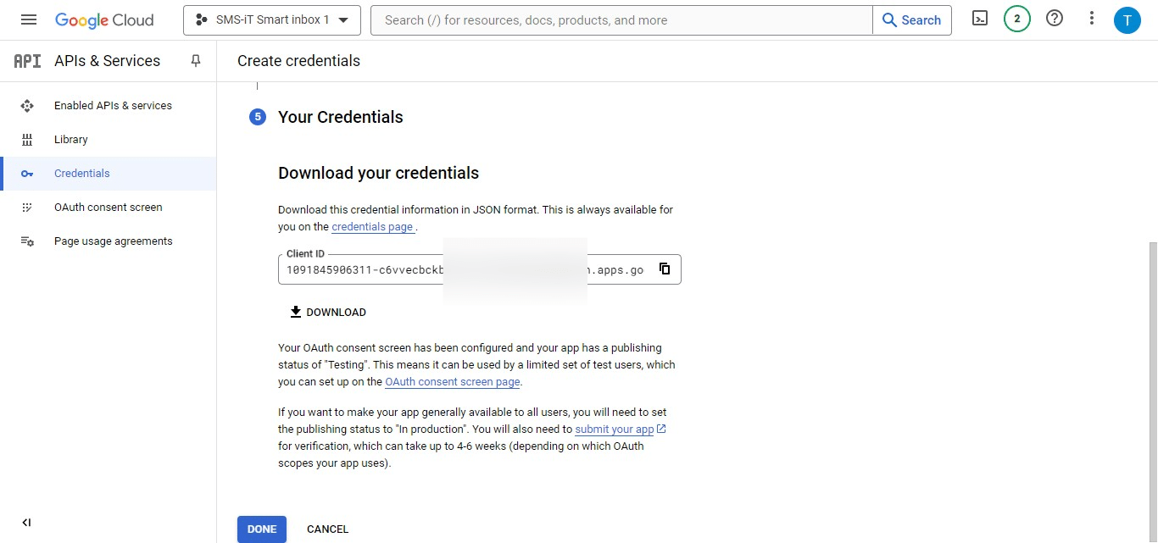This screenshot has height=543, width=1158.
Task: Open the SMS-iT Smart inbox project selector
Action: (271, 19)
